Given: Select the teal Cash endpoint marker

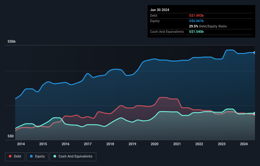Looking at the screenshot, I should coord(255,113).
